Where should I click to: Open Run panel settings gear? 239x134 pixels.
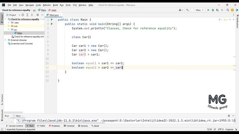coord(229,116)
